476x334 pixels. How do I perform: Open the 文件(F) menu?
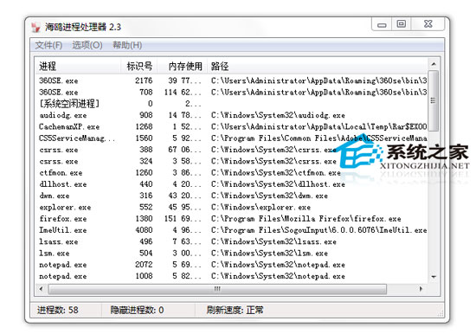tap(48, 45)
